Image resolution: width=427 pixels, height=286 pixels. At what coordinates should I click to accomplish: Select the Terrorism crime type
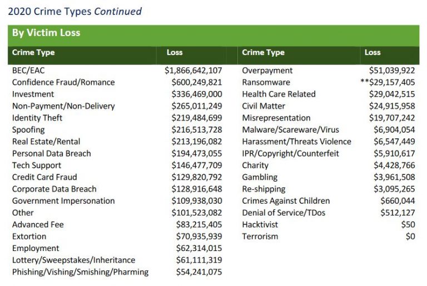[x=260, y=237]
